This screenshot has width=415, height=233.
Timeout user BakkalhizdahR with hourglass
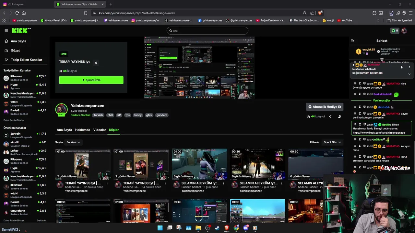tap(360, 94)
